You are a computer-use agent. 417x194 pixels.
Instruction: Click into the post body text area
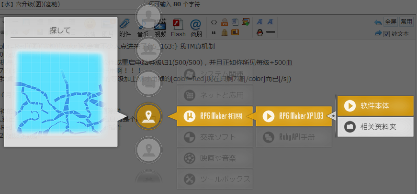pyautogui.click(x=209, y=116)
